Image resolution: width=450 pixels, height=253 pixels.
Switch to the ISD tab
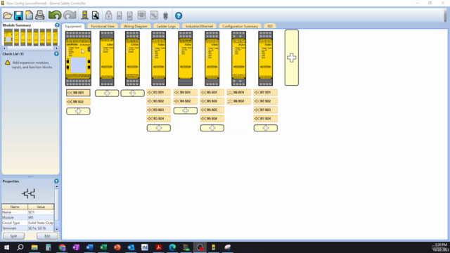tap(270, 26)
